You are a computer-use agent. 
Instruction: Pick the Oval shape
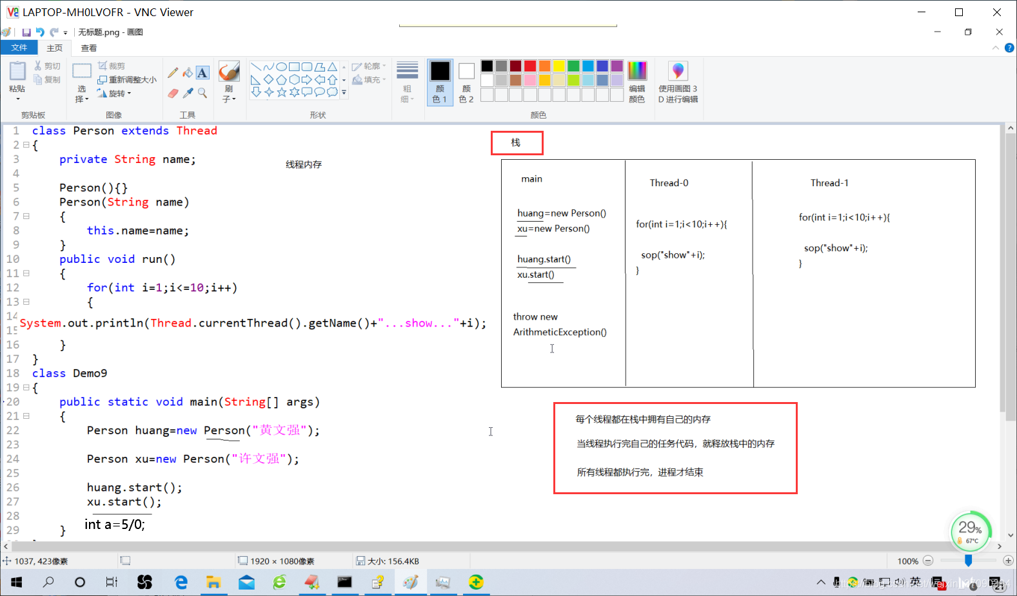[282, 67]
